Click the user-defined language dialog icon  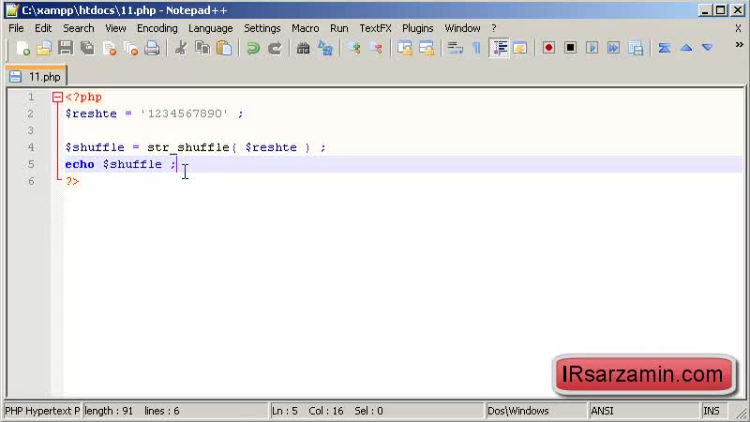[x=520, y=49]
